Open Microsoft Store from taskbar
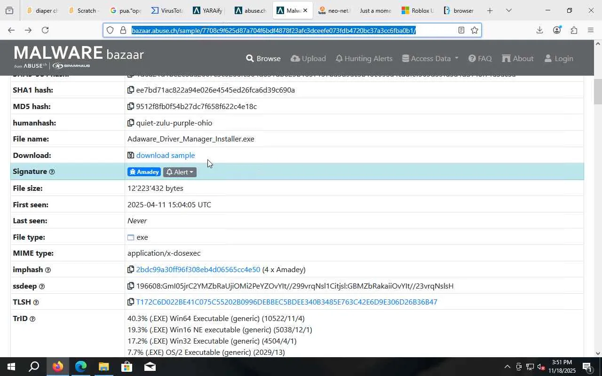 [127, 367]
